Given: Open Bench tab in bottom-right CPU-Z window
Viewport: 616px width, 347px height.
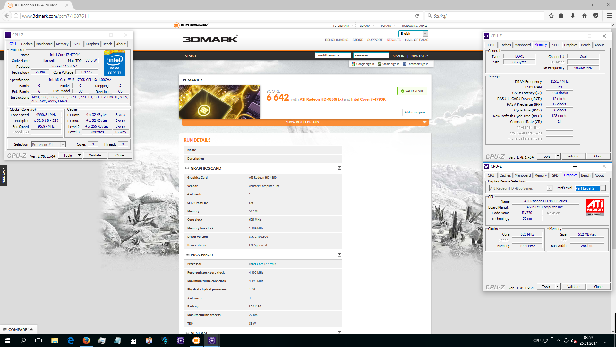Looking at the screenshot, I should point(586,175).
